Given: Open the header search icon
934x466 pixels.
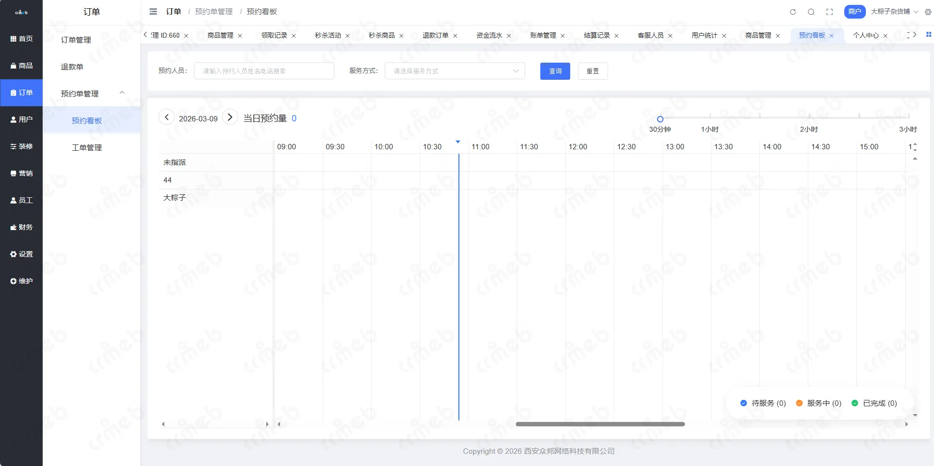Looking at the screenshot, I should [x=811, y=12].
